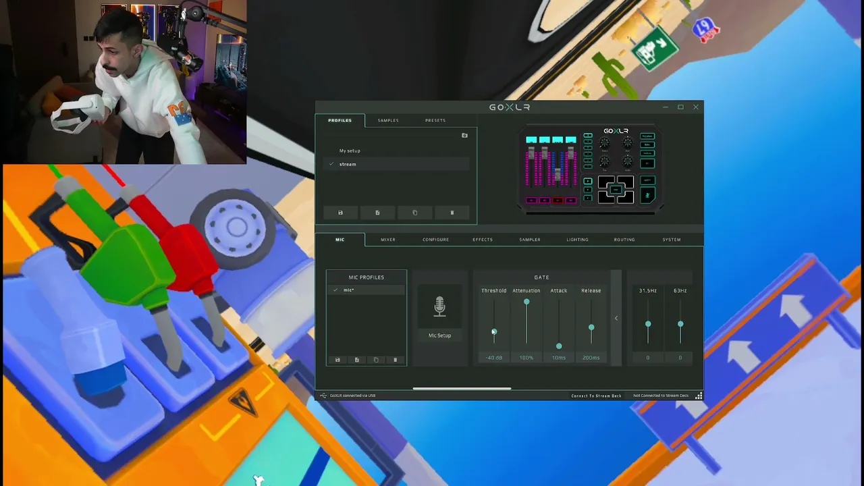
Task: Click the horizontal scrollbar in the Mic panel
Action: [462, 389]
